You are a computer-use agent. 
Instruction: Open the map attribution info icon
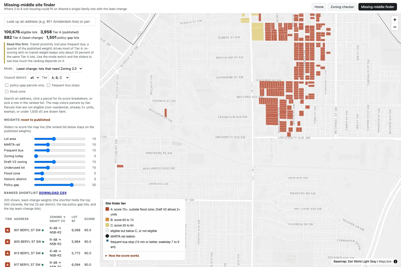click(395, 261)
